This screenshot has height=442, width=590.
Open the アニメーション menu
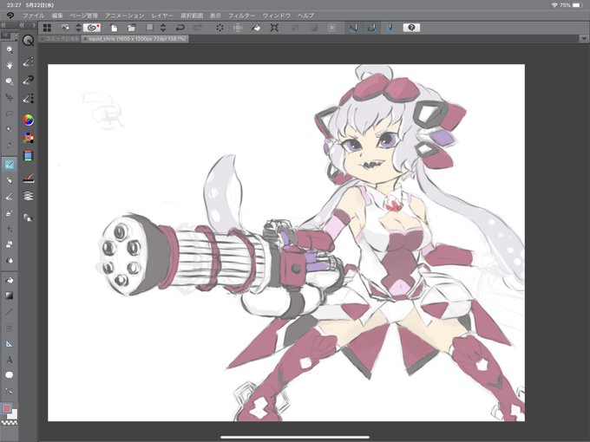[125, 16]
